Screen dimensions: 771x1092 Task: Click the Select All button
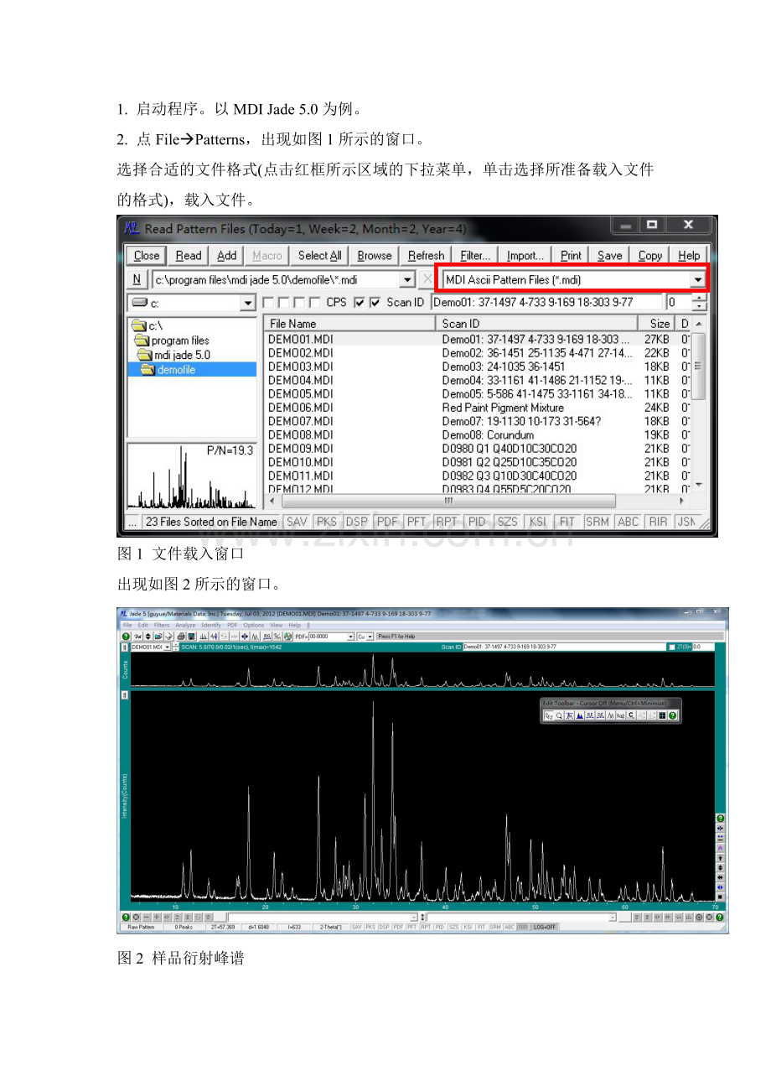click(x=319, y=256)
